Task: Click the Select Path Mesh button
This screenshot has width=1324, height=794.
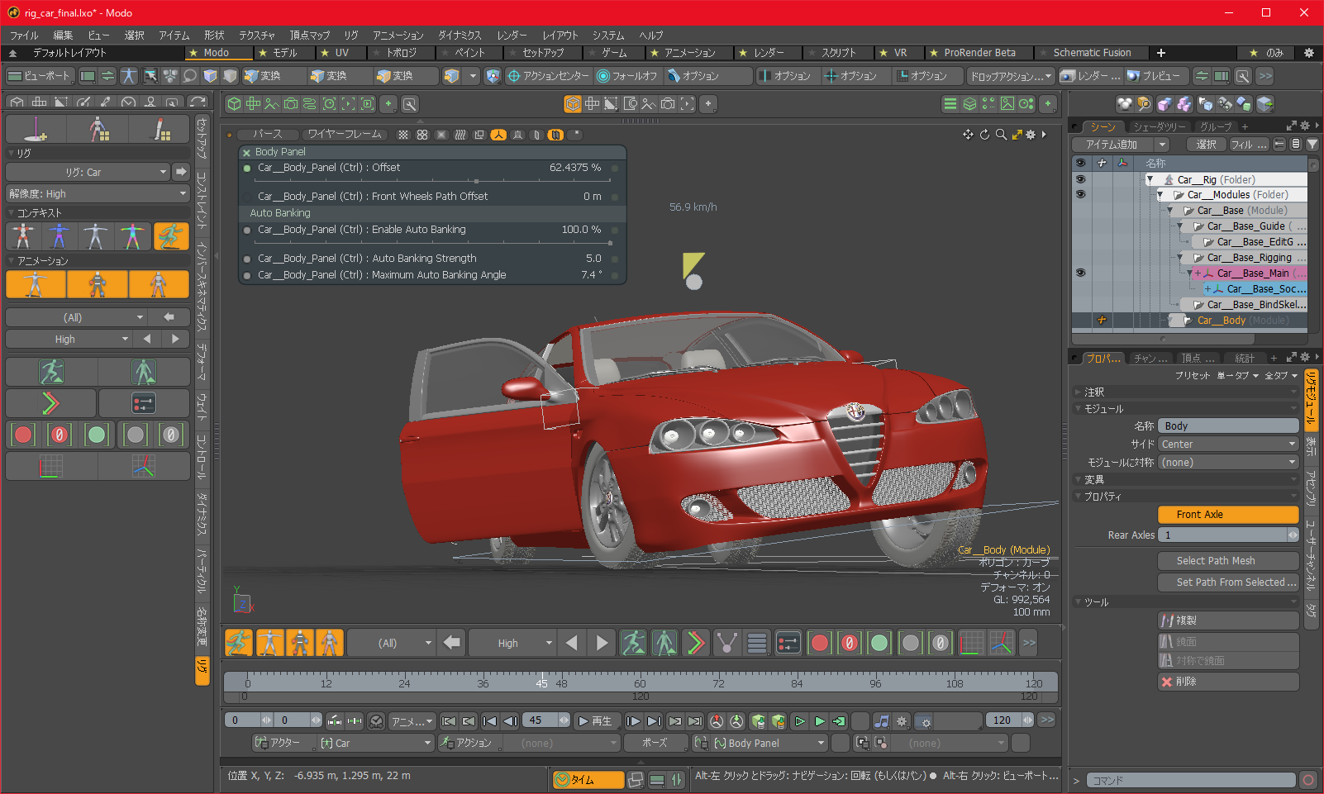Action: click(1228, 560)
